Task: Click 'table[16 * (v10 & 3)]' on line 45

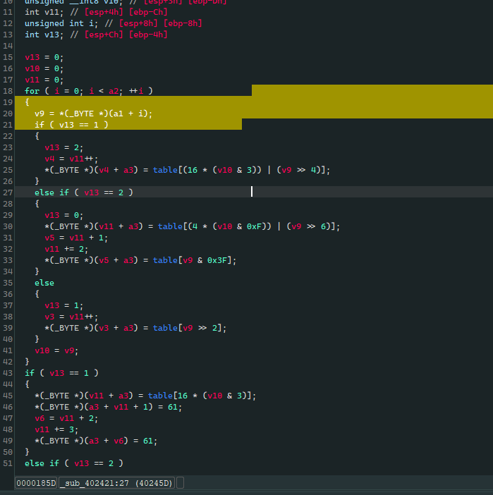Action: click(x=200, y=396)
